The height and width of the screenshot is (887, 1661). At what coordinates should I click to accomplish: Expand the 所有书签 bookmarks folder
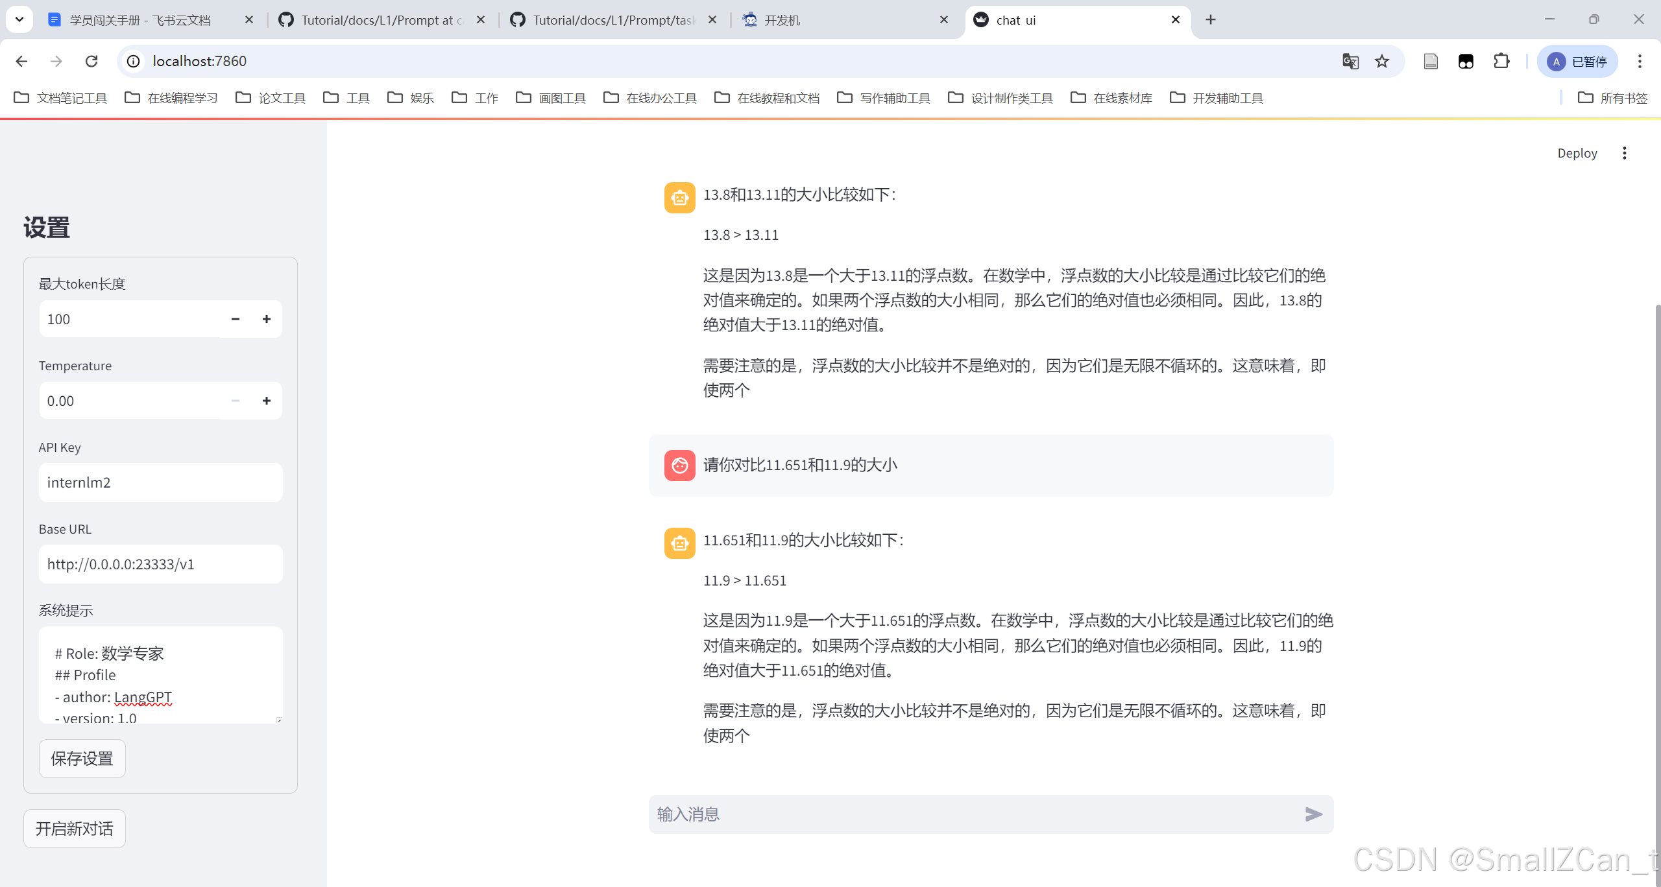(1613, 98)
